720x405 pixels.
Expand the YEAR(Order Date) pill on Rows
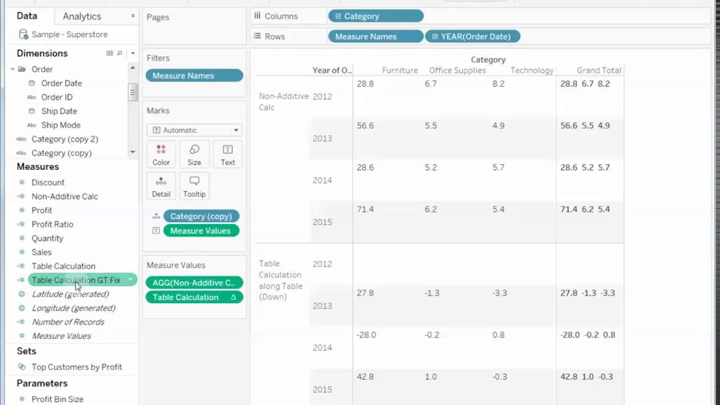point(435,37)
